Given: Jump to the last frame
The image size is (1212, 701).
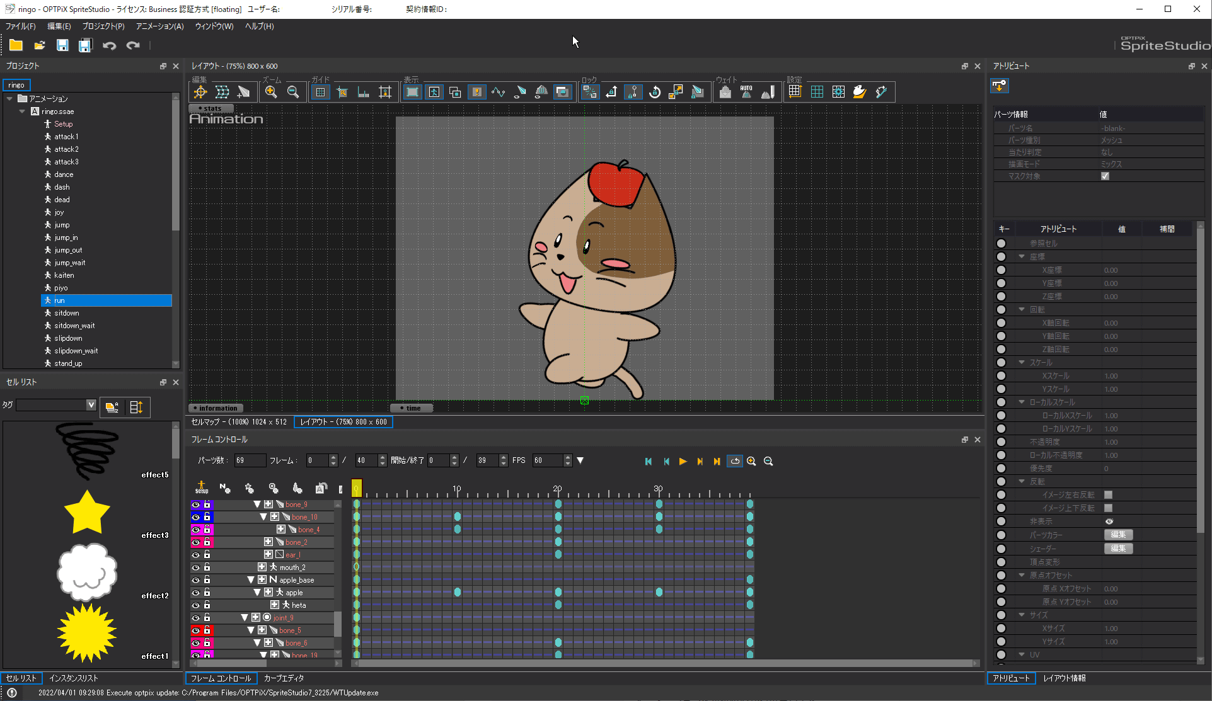Looking at the screenshot, I should (717, 461).
